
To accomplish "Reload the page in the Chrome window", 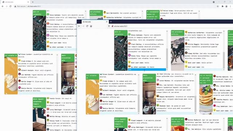I will [11, 6].
